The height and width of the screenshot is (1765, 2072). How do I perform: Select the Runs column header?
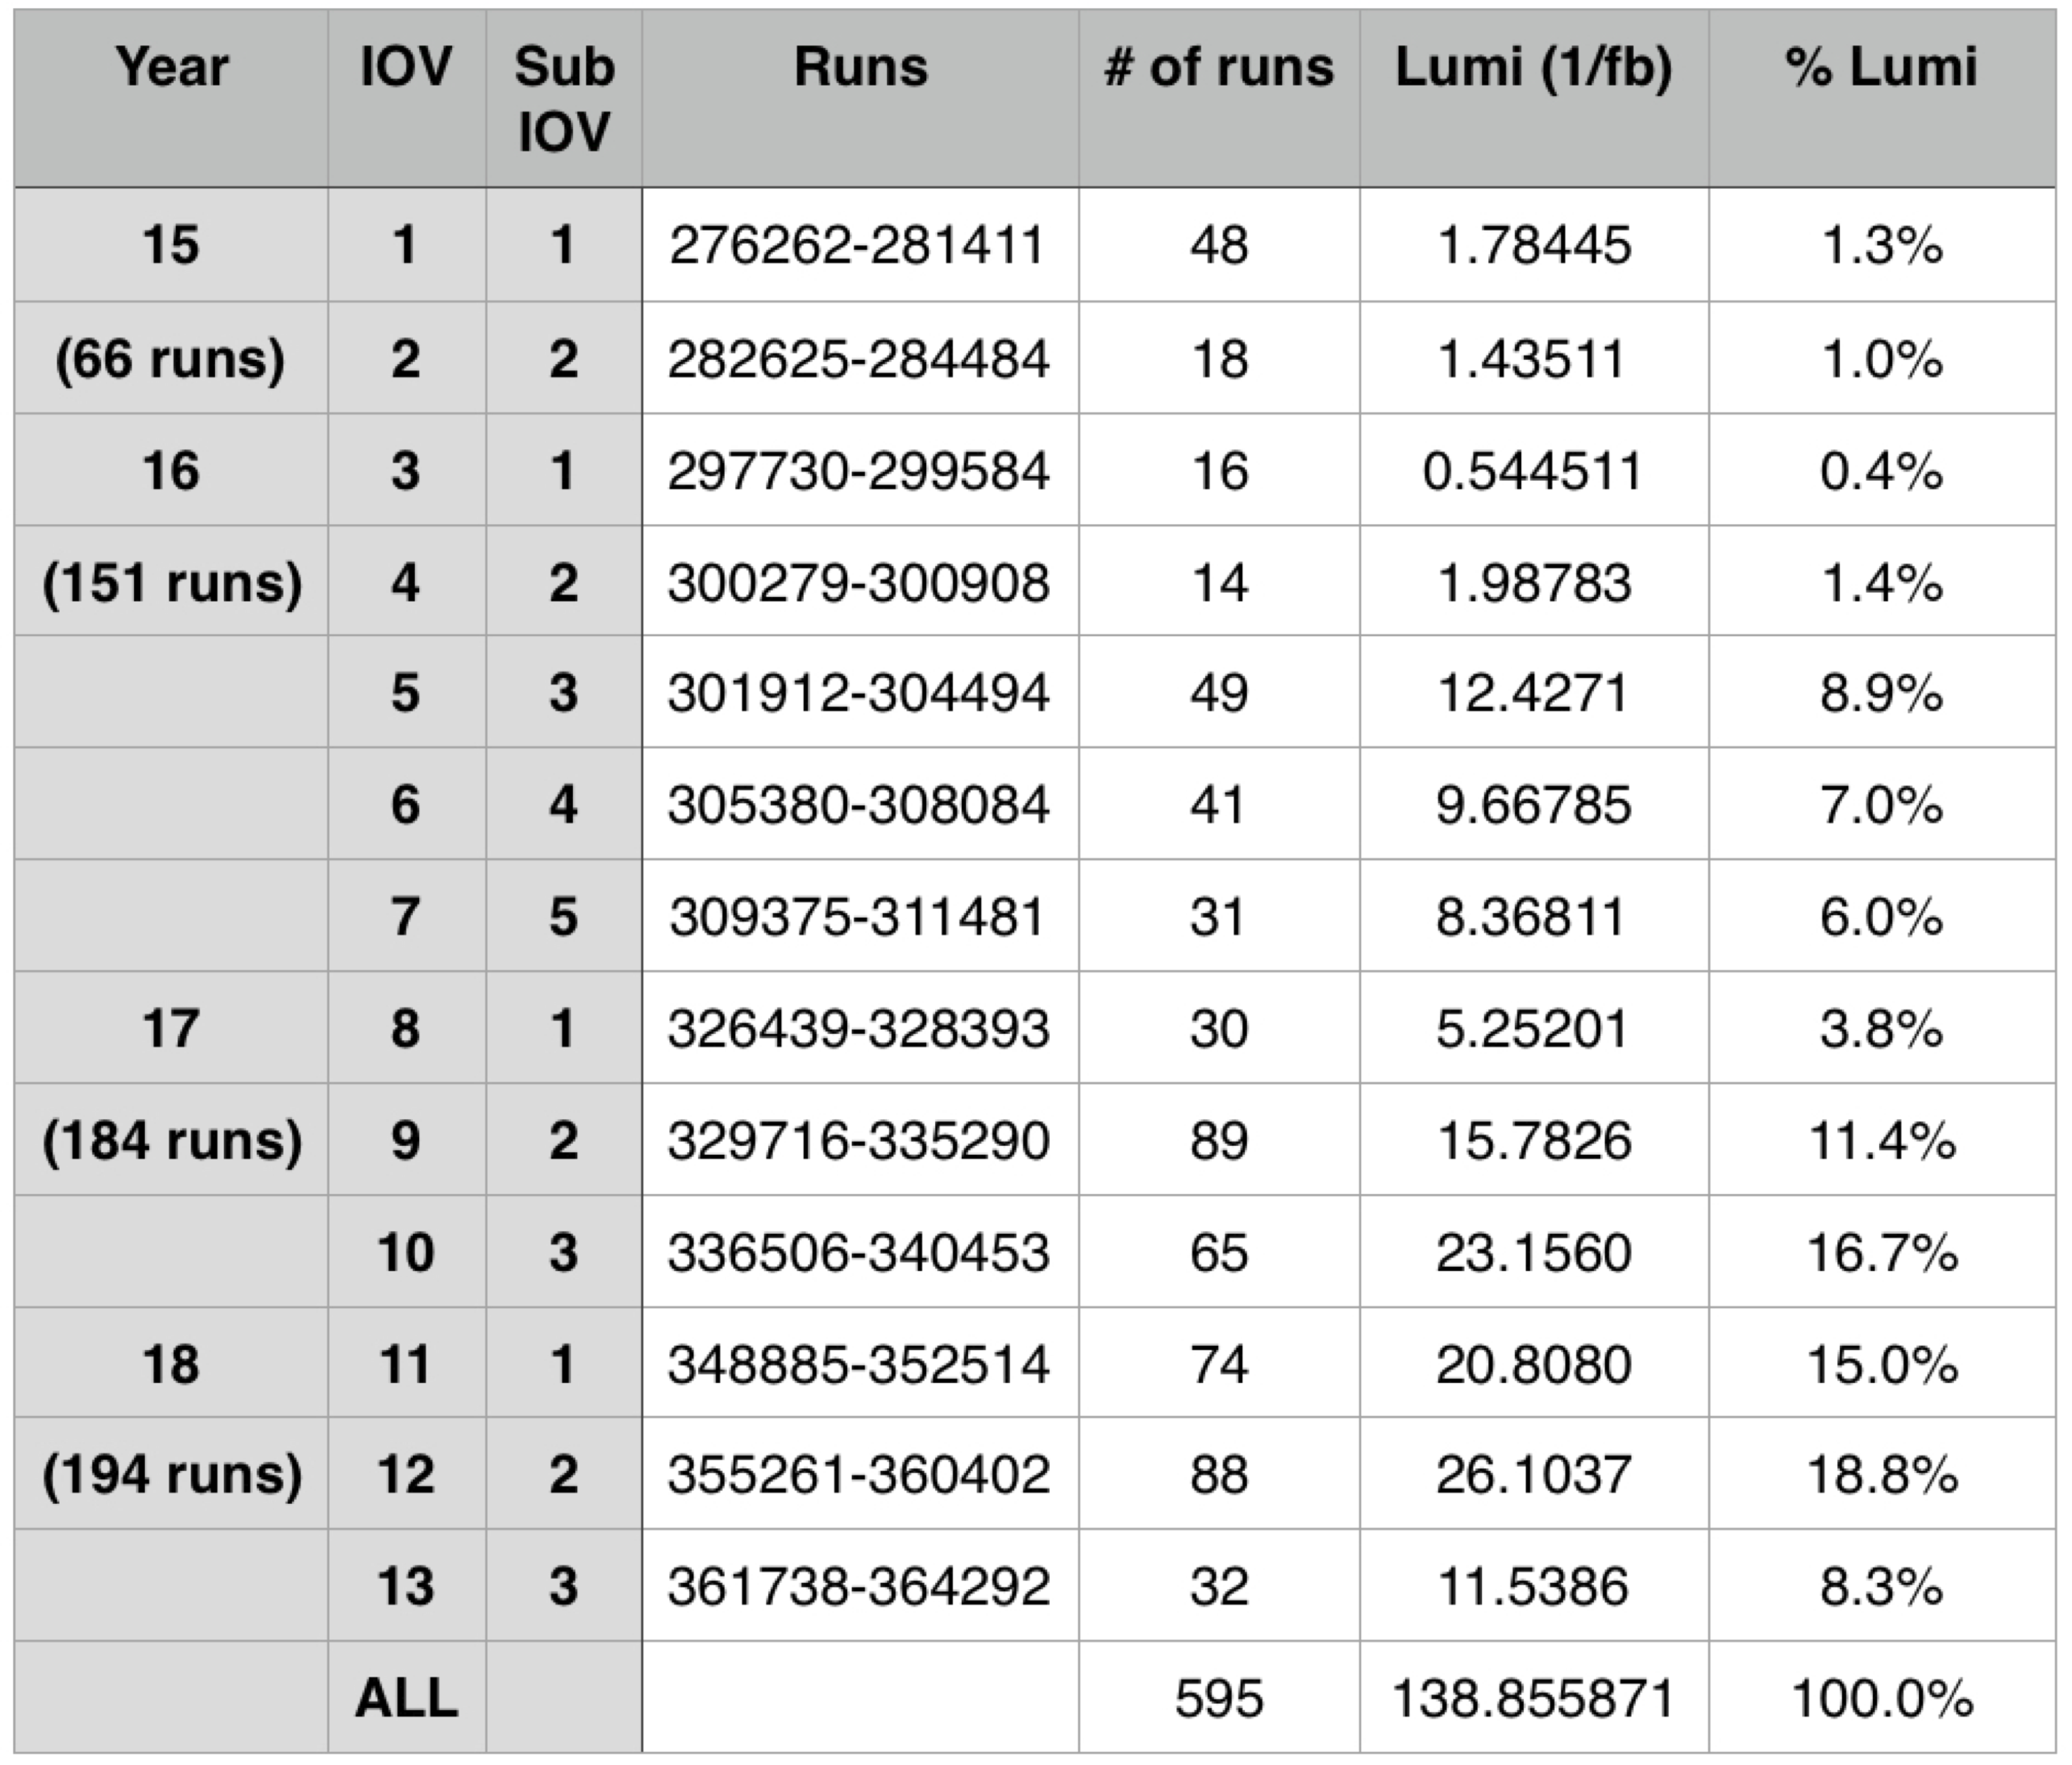tap(860, 68)
